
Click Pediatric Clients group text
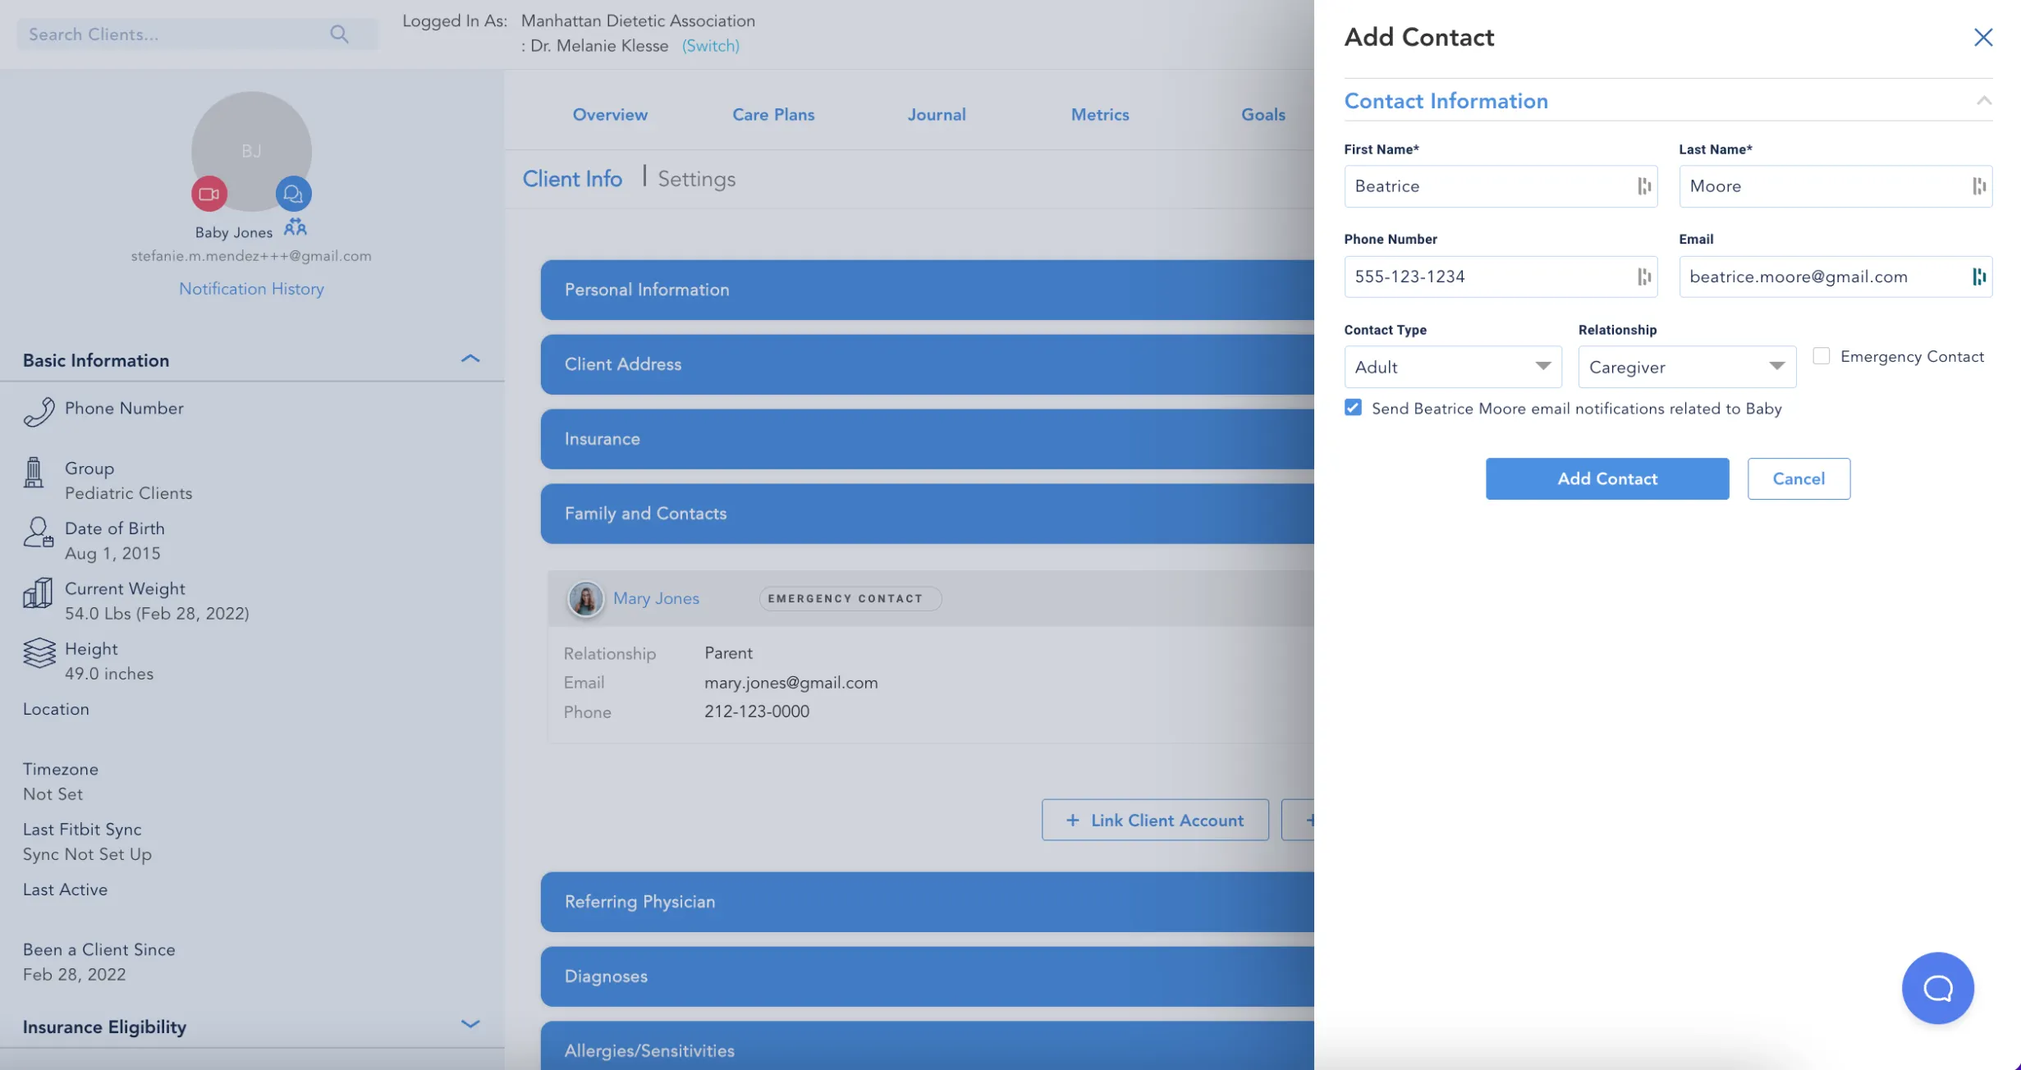(x=128, y=493)
